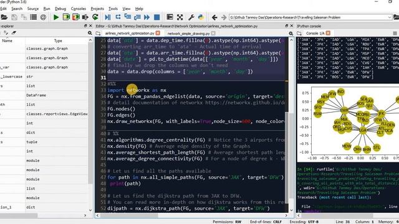Image resolution: width=399 pixels, height=224 pixels.
Task: Click the network graph plot in console
Action: 348,123
